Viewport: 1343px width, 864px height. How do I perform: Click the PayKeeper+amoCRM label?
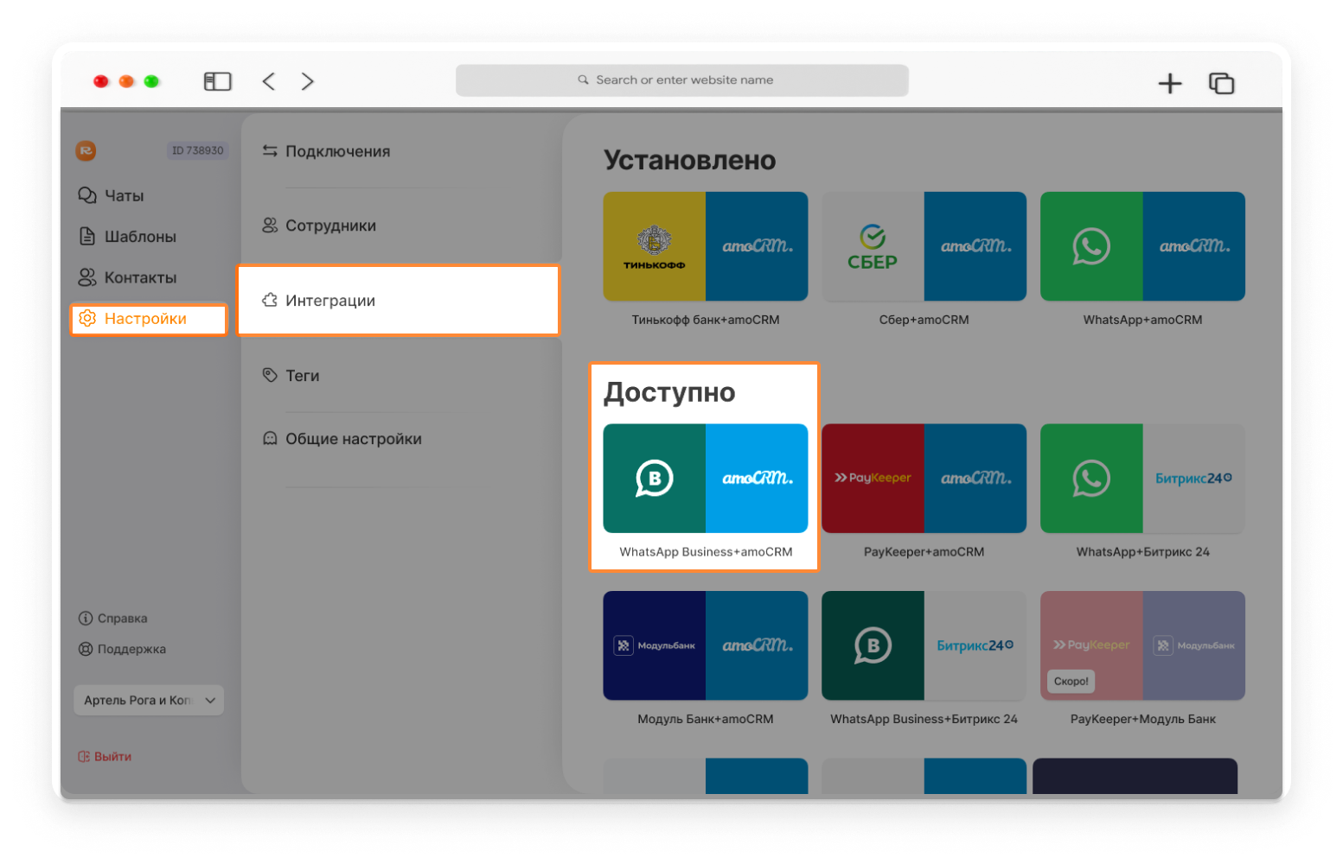[x=924, y=551]
